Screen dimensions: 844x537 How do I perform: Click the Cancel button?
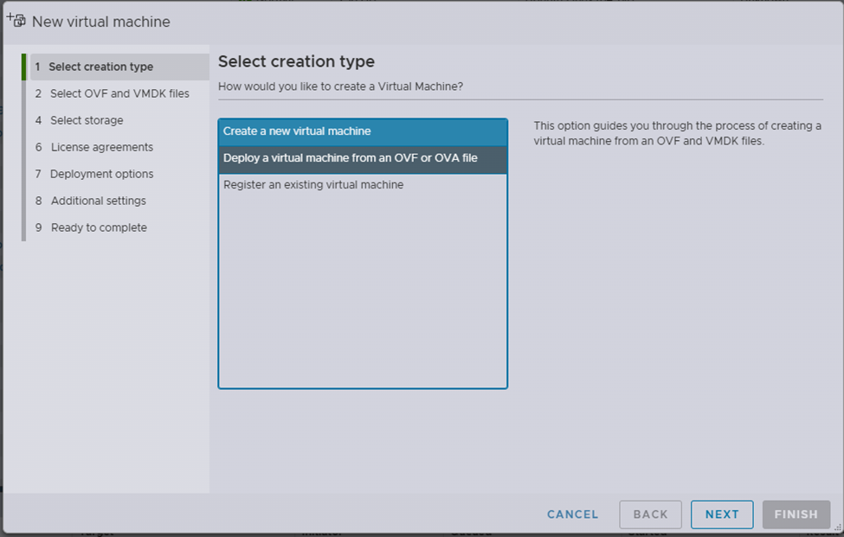(x=572, y=515)
